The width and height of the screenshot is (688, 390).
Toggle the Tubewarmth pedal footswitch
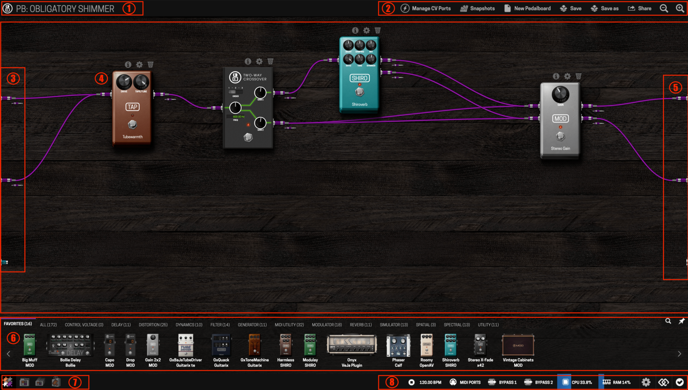(132, 125)
